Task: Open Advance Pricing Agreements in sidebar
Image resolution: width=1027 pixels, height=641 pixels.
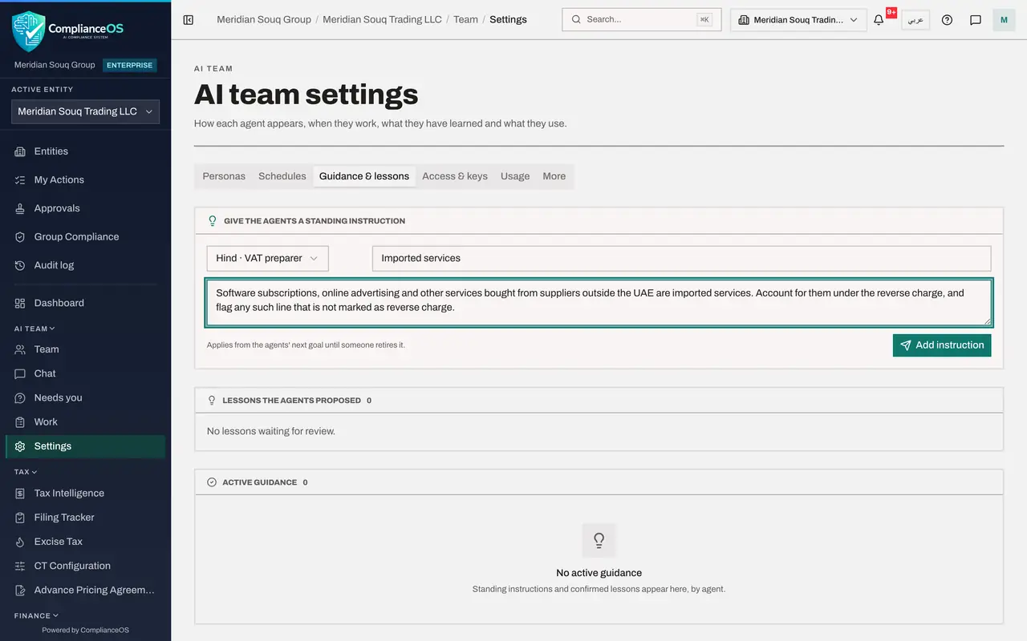Action: 85,590
